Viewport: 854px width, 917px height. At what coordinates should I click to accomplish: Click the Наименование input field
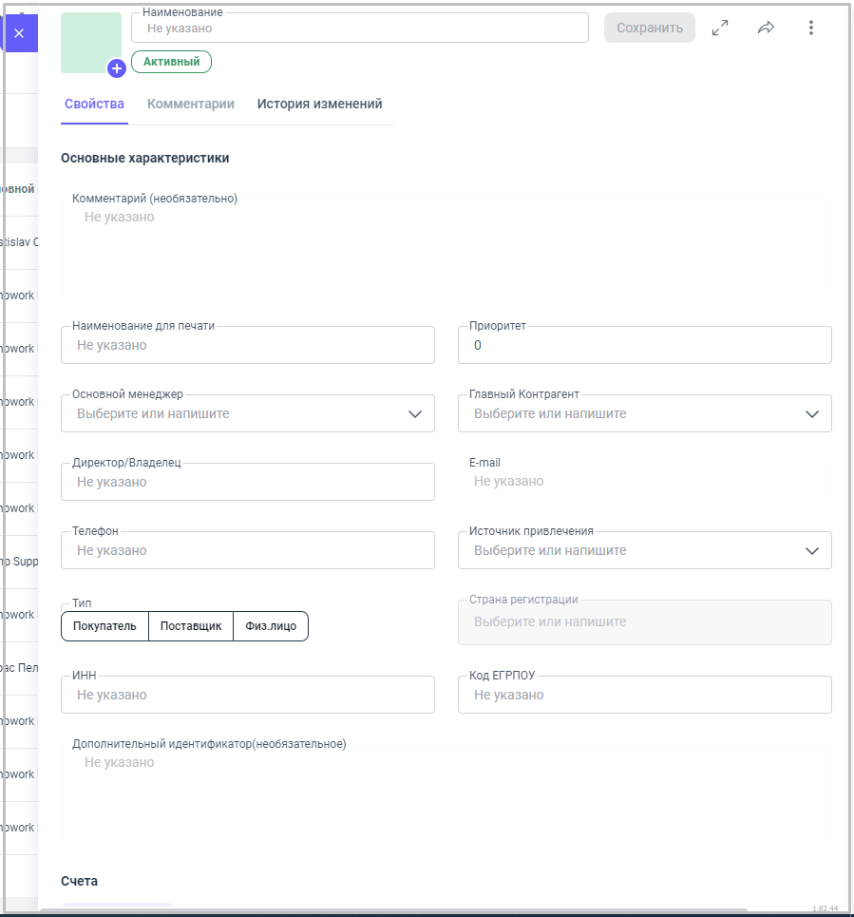tap(361, 29)
